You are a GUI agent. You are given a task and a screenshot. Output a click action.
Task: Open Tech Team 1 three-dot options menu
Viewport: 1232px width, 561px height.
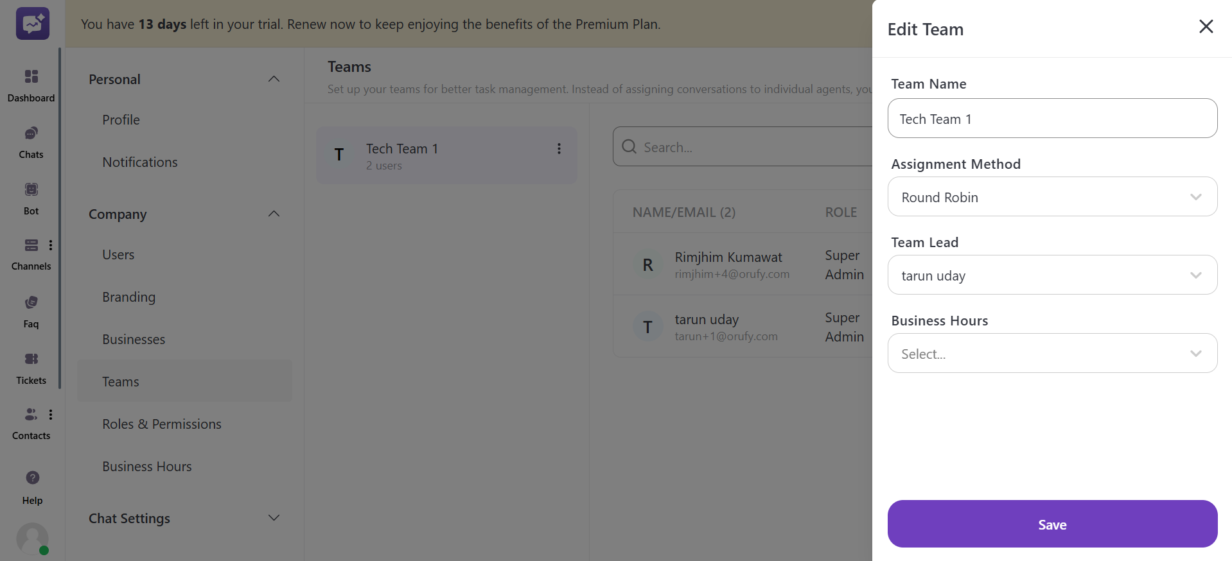click(x=559, y=149)
